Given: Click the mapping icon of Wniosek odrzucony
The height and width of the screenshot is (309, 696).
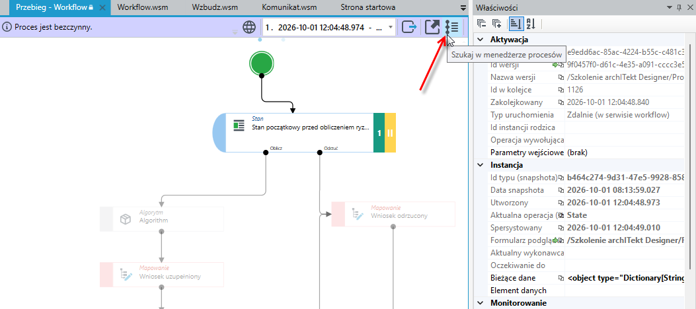Looking at the screenshot, I should 358,214.
